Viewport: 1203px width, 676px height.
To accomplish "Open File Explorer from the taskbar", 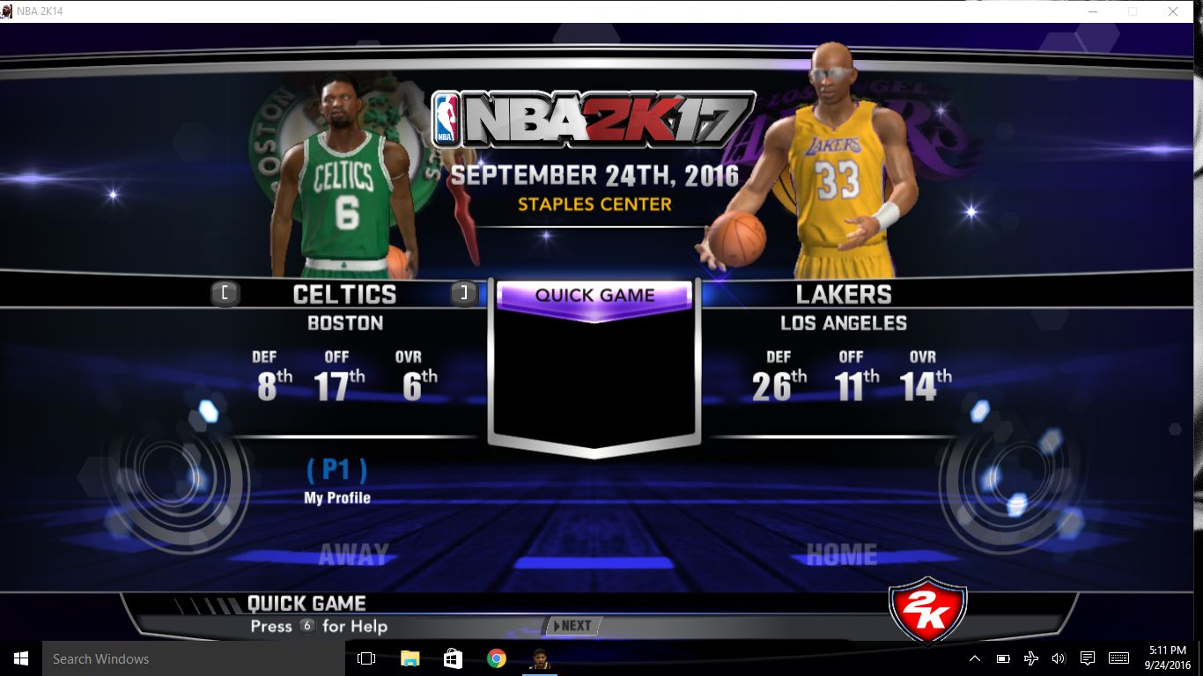I will click(x=410, y=658).
